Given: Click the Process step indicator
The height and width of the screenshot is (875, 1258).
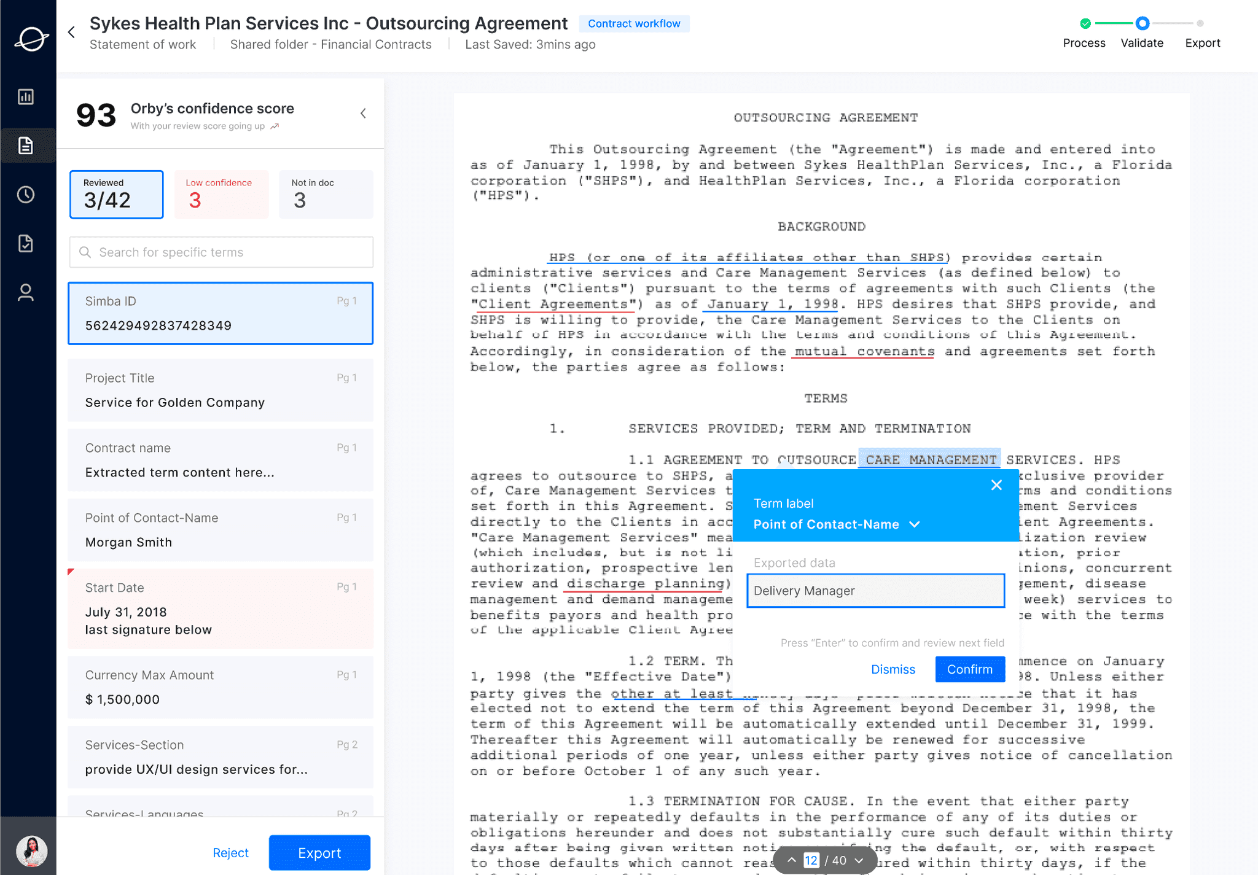Looking at the screenshot, I should coord(1085,34).
